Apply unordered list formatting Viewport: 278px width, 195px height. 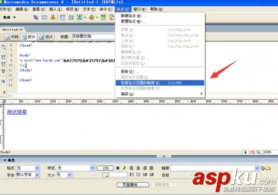[x=132, y=174]
